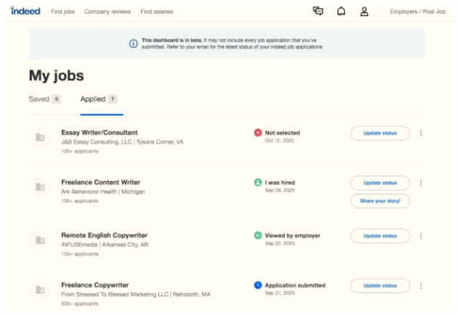Viewport: 458px width, 315px height.
Task: Click the Saved tab count badge 0
Action: [56, 99]
